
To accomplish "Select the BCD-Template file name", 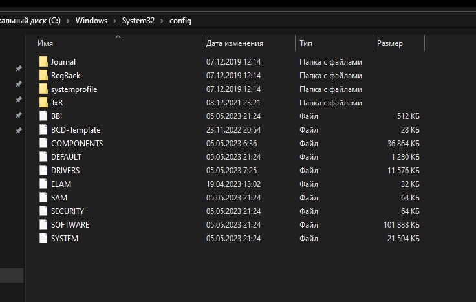I will (76, 130).
